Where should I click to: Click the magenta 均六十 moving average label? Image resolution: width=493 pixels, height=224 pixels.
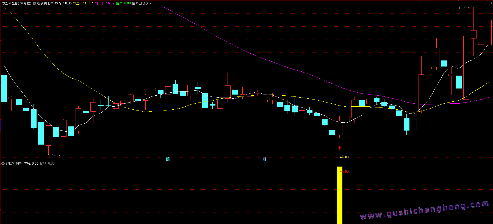pos(104,3)
